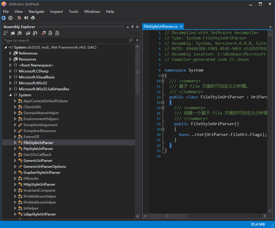Click the namespace braces icon beside Microsoft.Win32

click(16, 83)
